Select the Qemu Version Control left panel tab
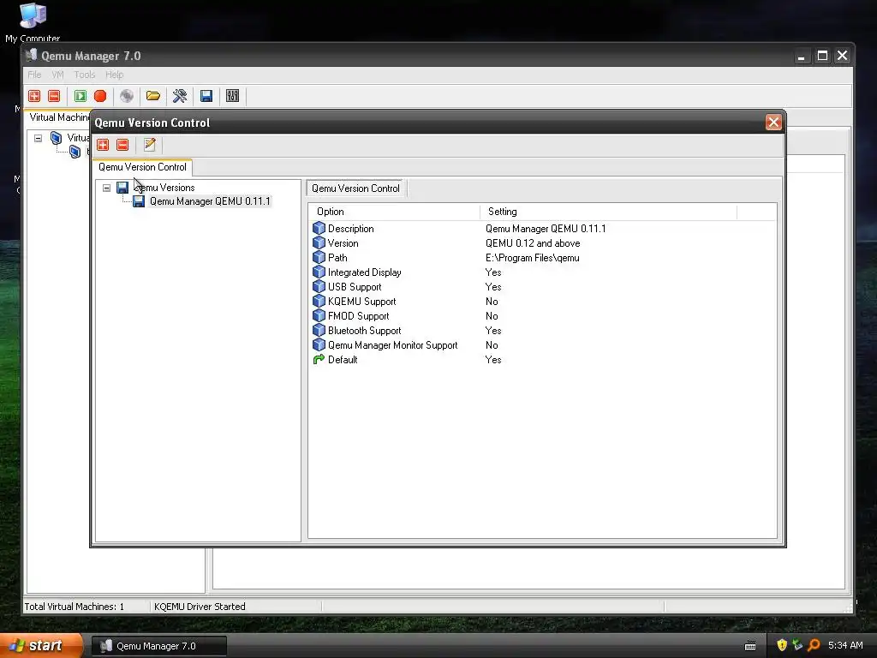Viewport: 877px width, 658px height. click(x=143, y=167)
